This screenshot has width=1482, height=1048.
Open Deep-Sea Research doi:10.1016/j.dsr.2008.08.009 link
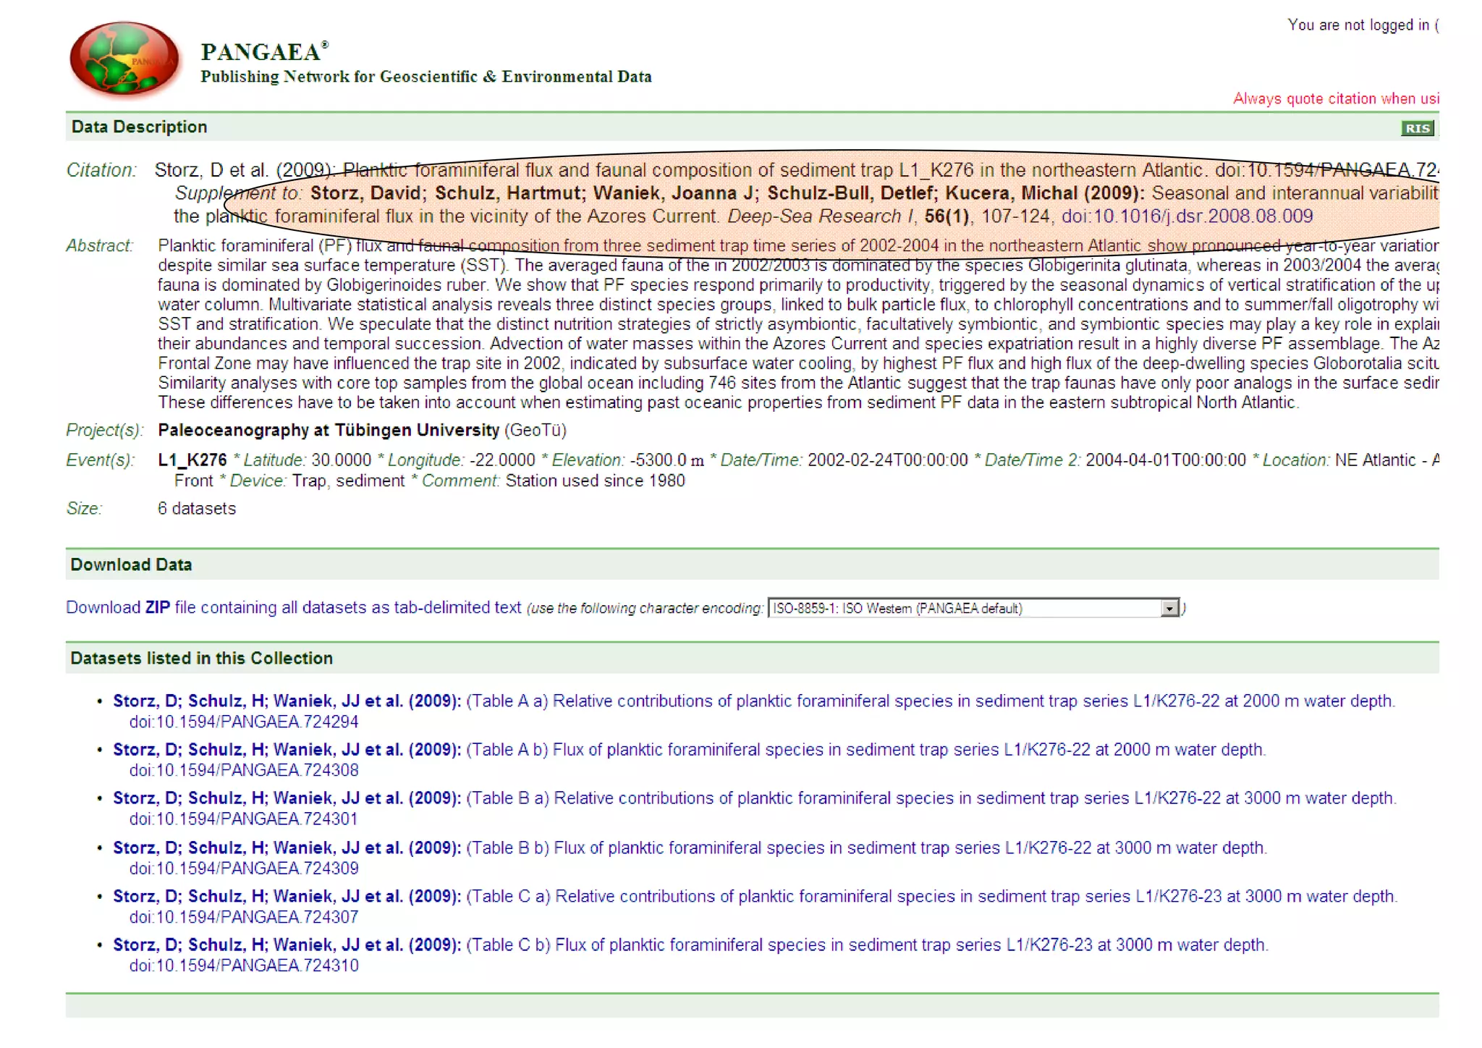[x=1187, y=216]
